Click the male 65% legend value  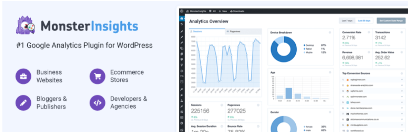(x=324, y=130)
